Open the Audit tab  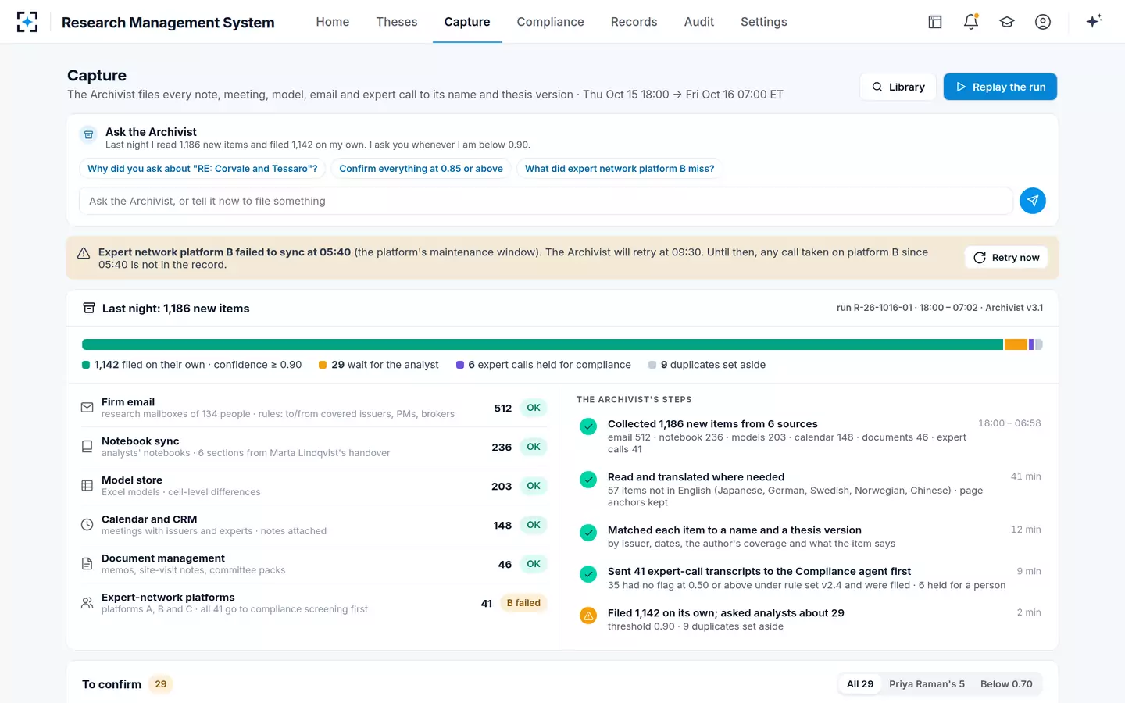tap(699, 22)
